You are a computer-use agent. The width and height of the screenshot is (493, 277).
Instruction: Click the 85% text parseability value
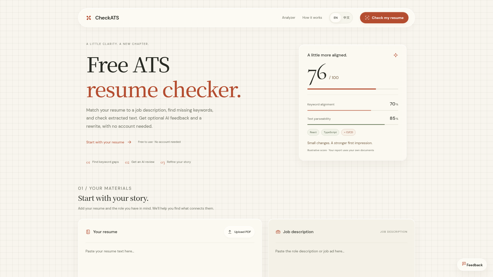[394, 118]
